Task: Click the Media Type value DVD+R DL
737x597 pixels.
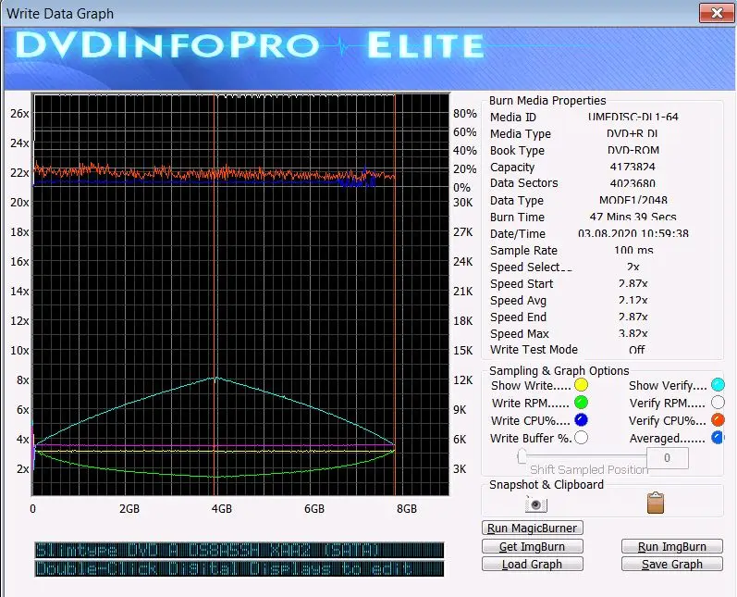Action: (x=633, y=133)
